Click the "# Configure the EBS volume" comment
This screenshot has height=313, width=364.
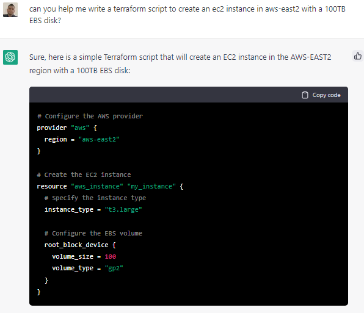tap(93, 233)
